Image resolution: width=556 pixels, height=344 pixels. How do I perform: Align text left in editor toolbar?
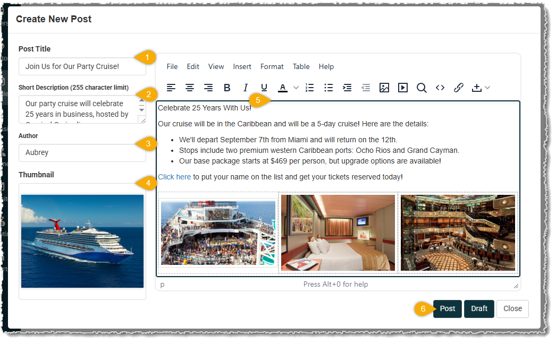pyautogui.click(x=171, y=88)
